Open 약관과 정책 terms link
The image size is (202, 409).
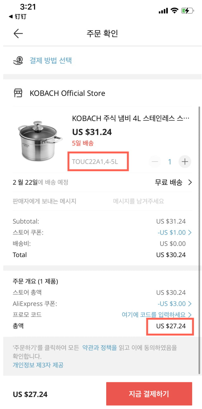coord(100,347)
